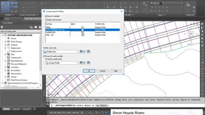
Task: Cancel the Create Quick Profiles dialog
Action: pos(102,71)
